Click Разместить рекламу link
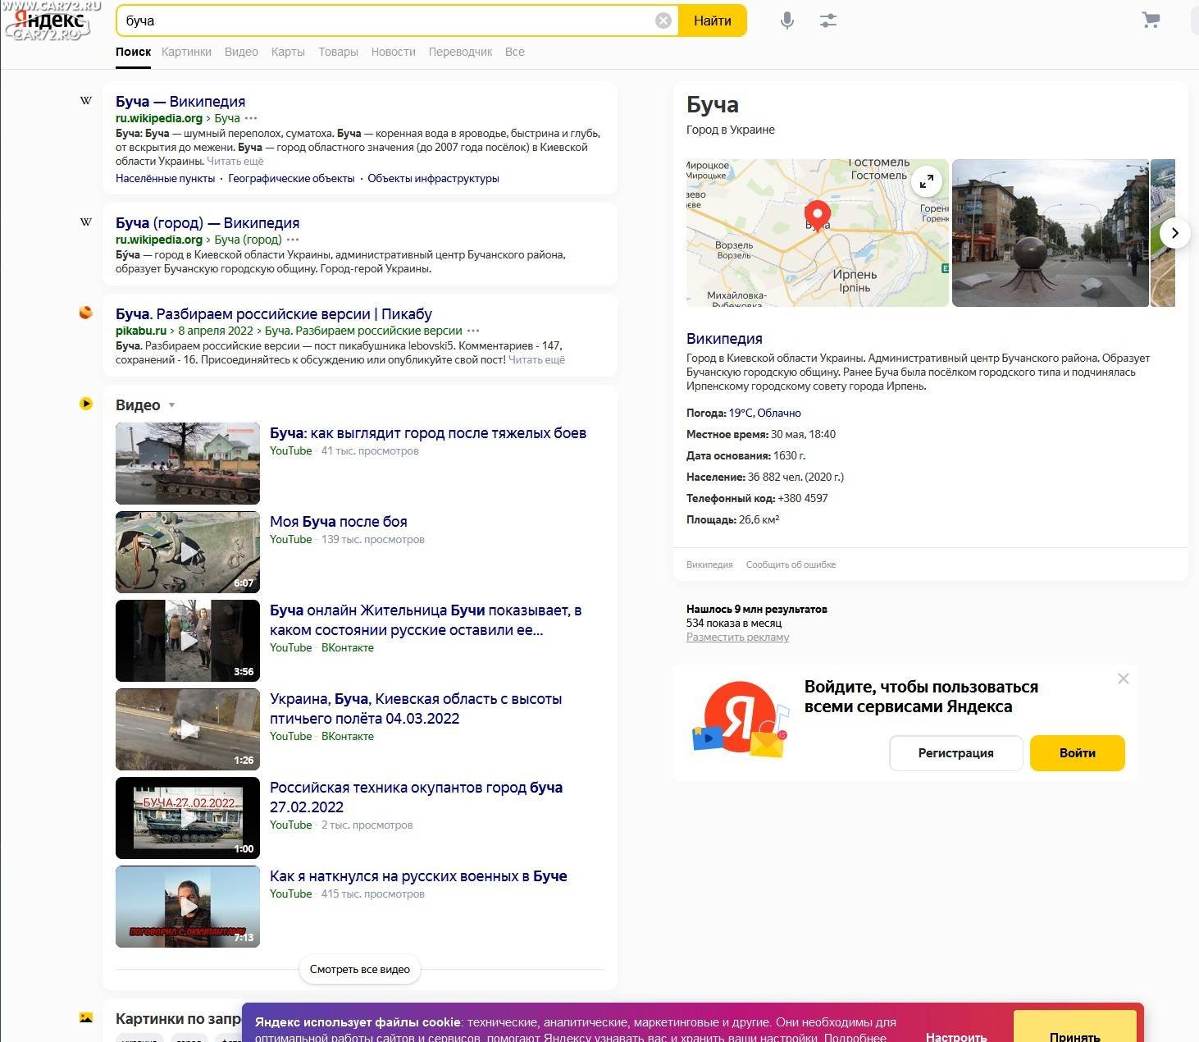Viewport: 1199px width, 1042px height. 737,637
